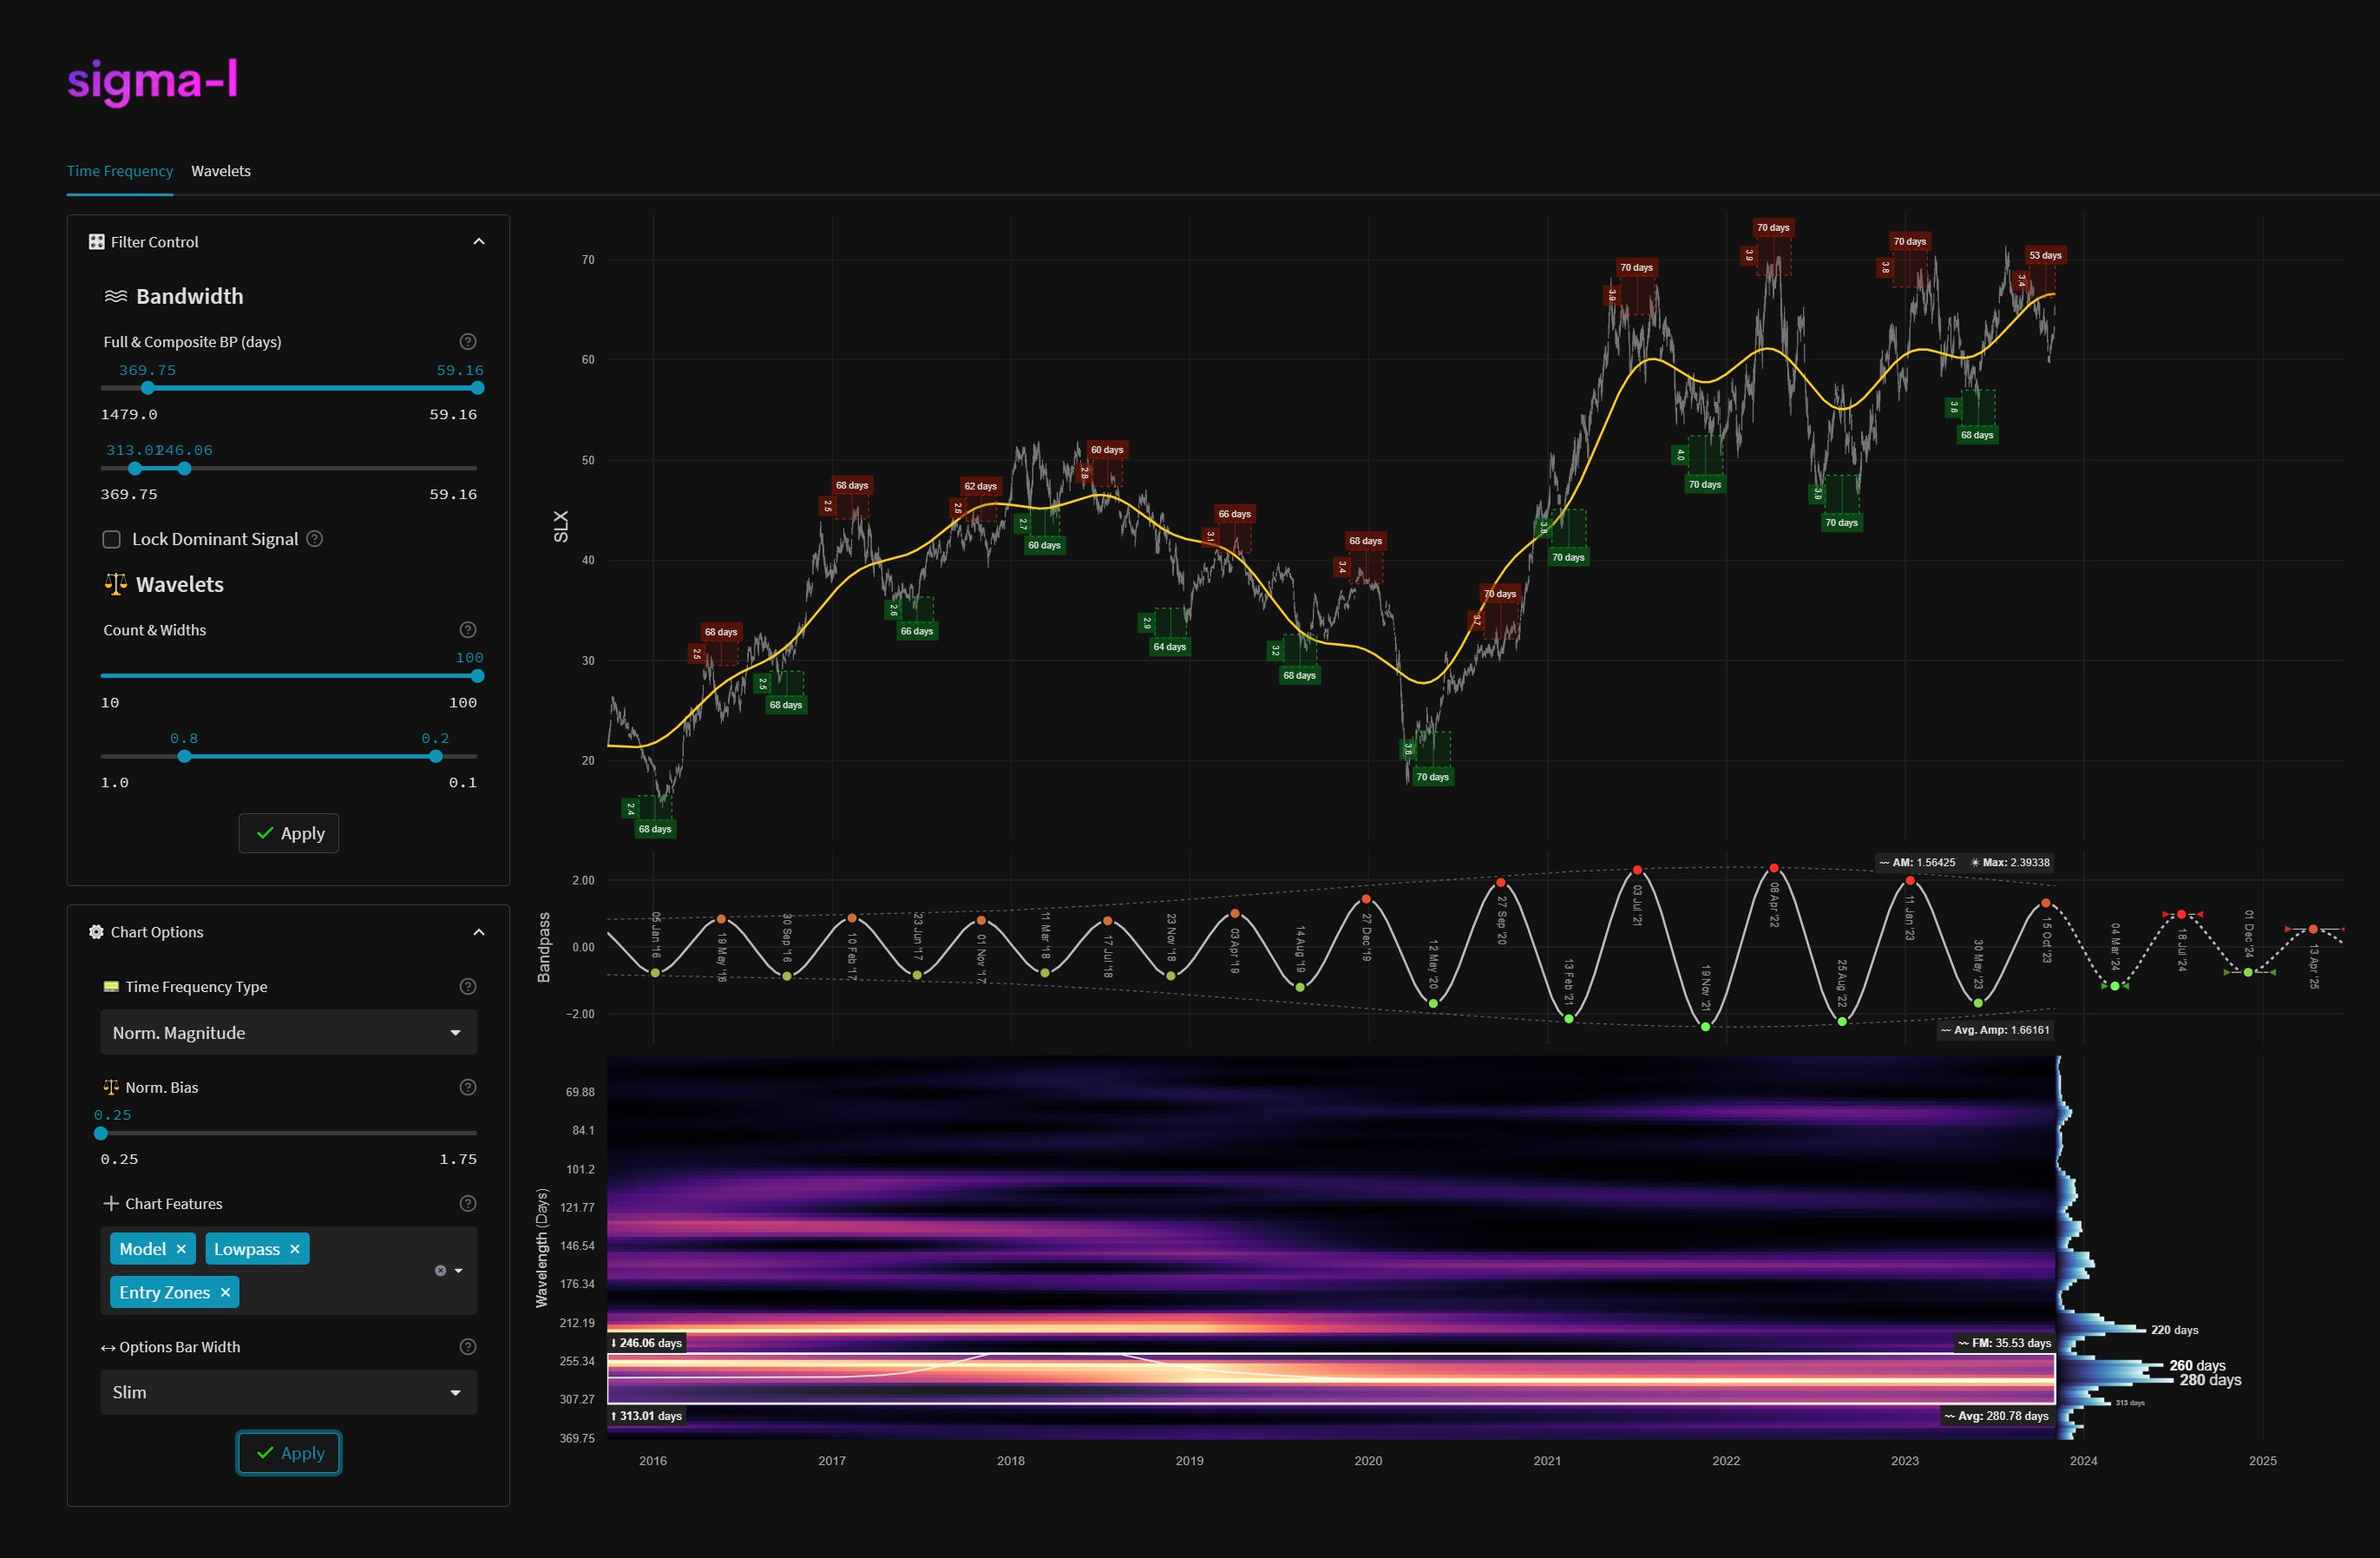Click the 18 Jul '24 projected peak marker
The image size is (2380, 1558).
click(x=2181, y=915)
